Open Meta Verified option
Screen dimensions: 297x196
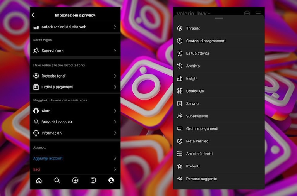(x=219, y=141)
